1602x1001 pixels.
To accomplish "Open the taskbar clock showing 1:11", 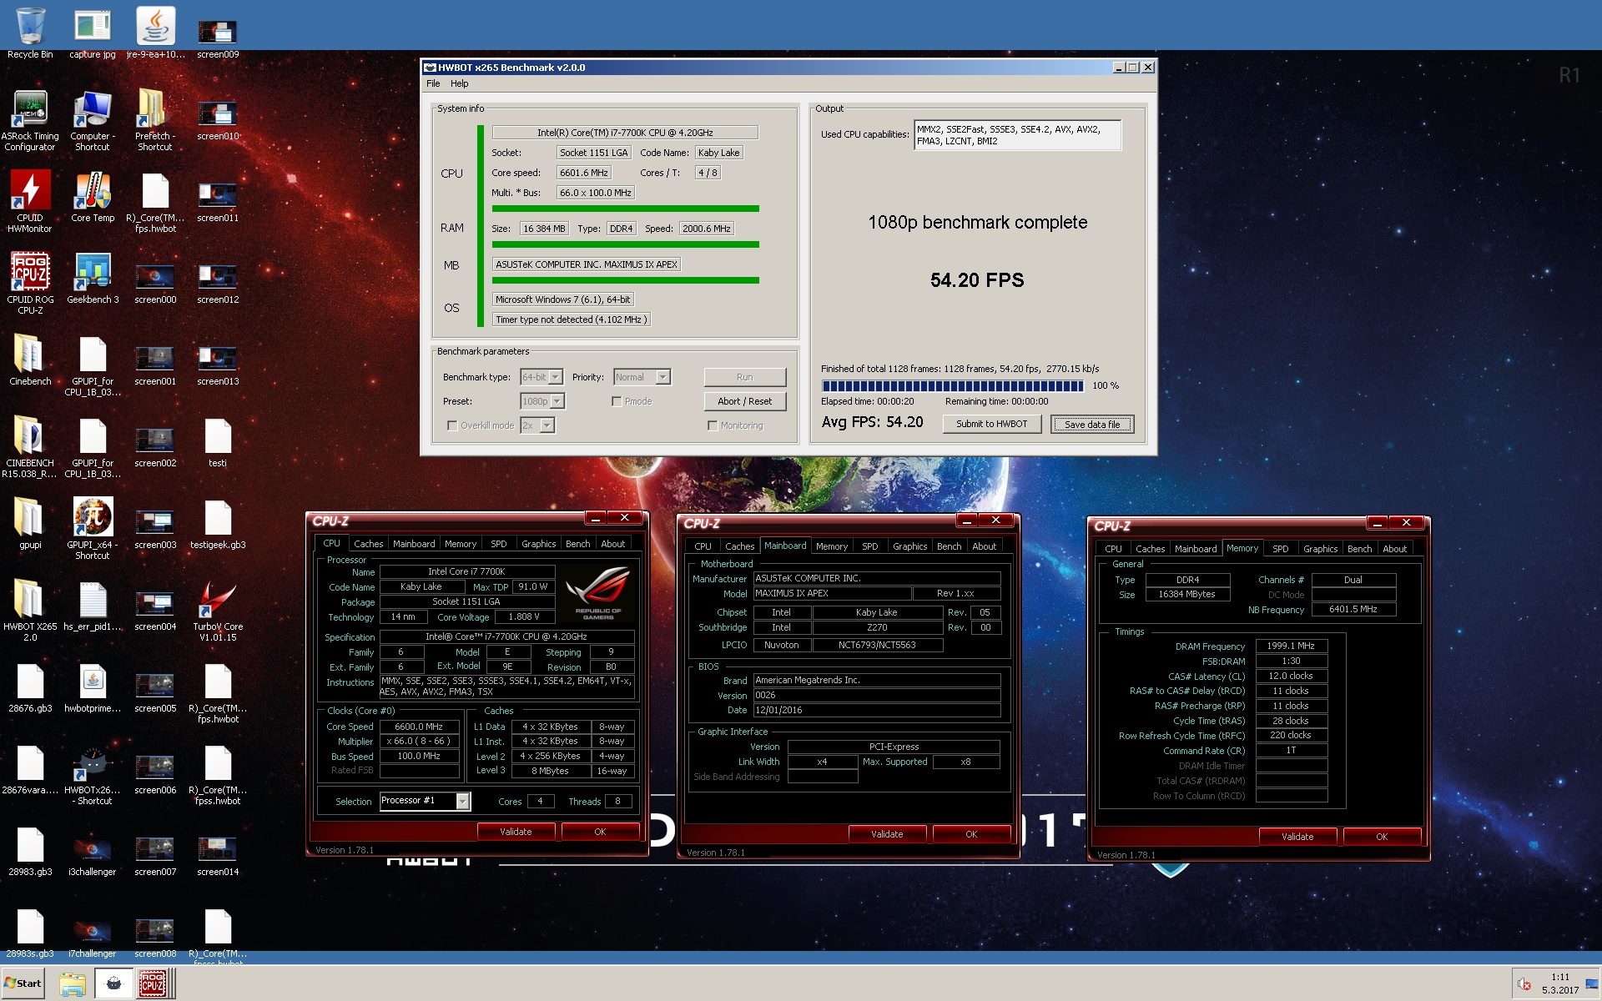I will tap(1560, 983).
